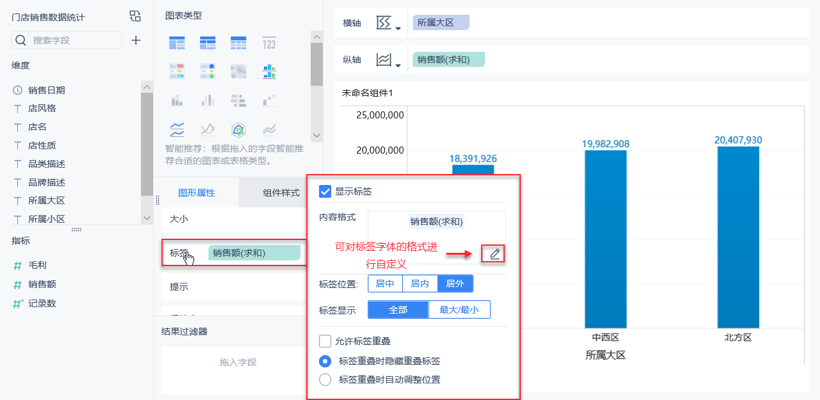This screenshot has width=820, height=400.
Task: Click the up arrow of chart type scrollbar
Action: (x=316, y=37)
